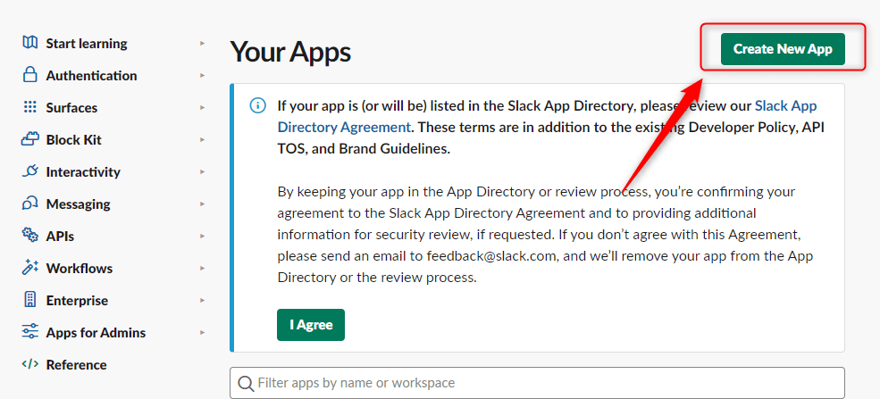
Task: Open the Messaging menu item
Action: [78, 204]
